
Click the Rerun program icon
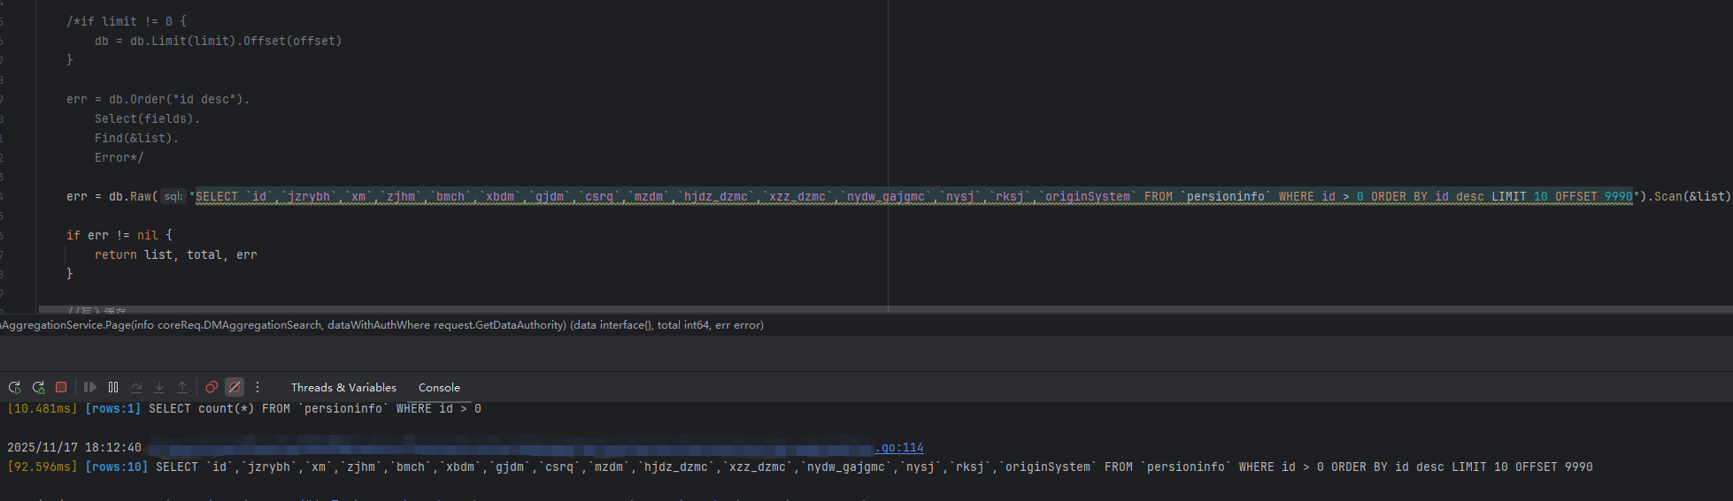(x=15, y=387)
